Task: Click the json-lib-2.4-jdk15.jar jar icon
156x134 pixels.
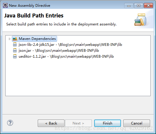Action: pos(15,45)
